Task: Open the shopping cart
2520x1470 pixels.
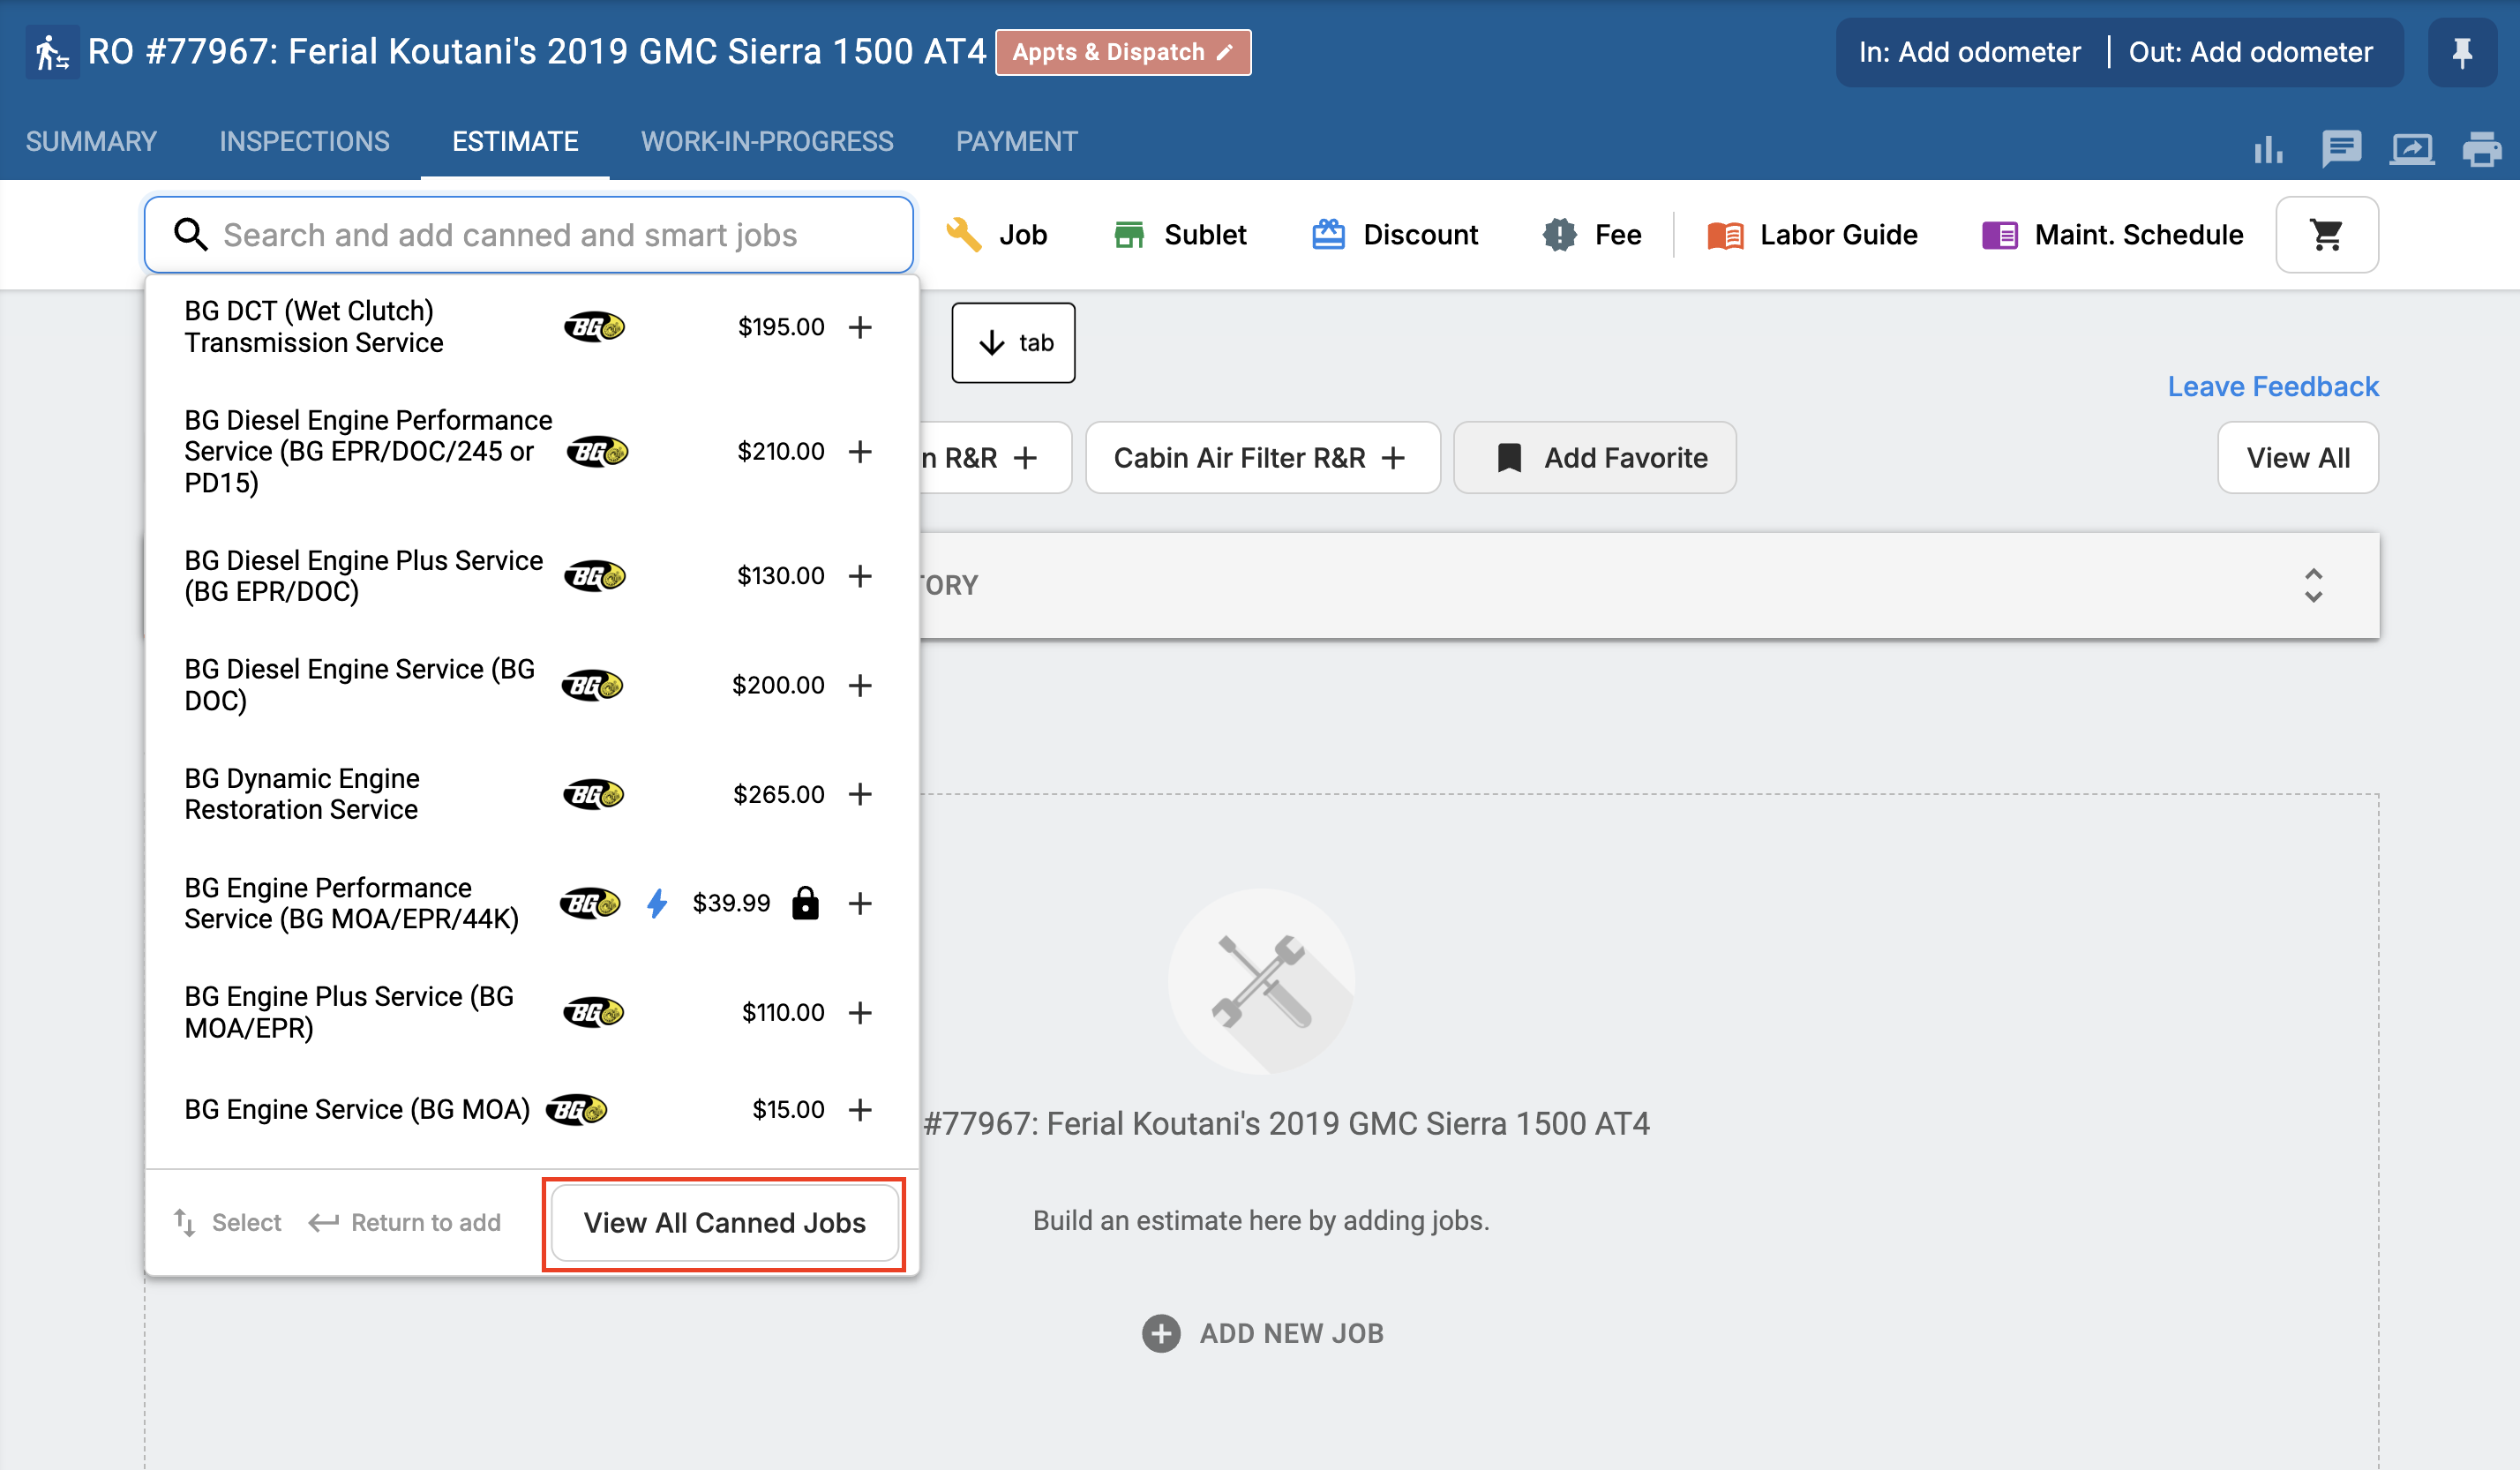Action: pos(2327,235)
